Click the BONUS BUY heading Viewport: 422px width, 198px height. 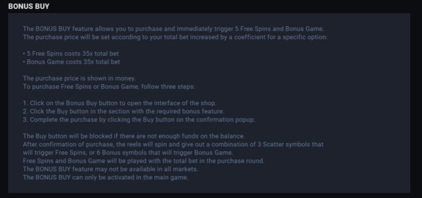click(x=29, y=7)
